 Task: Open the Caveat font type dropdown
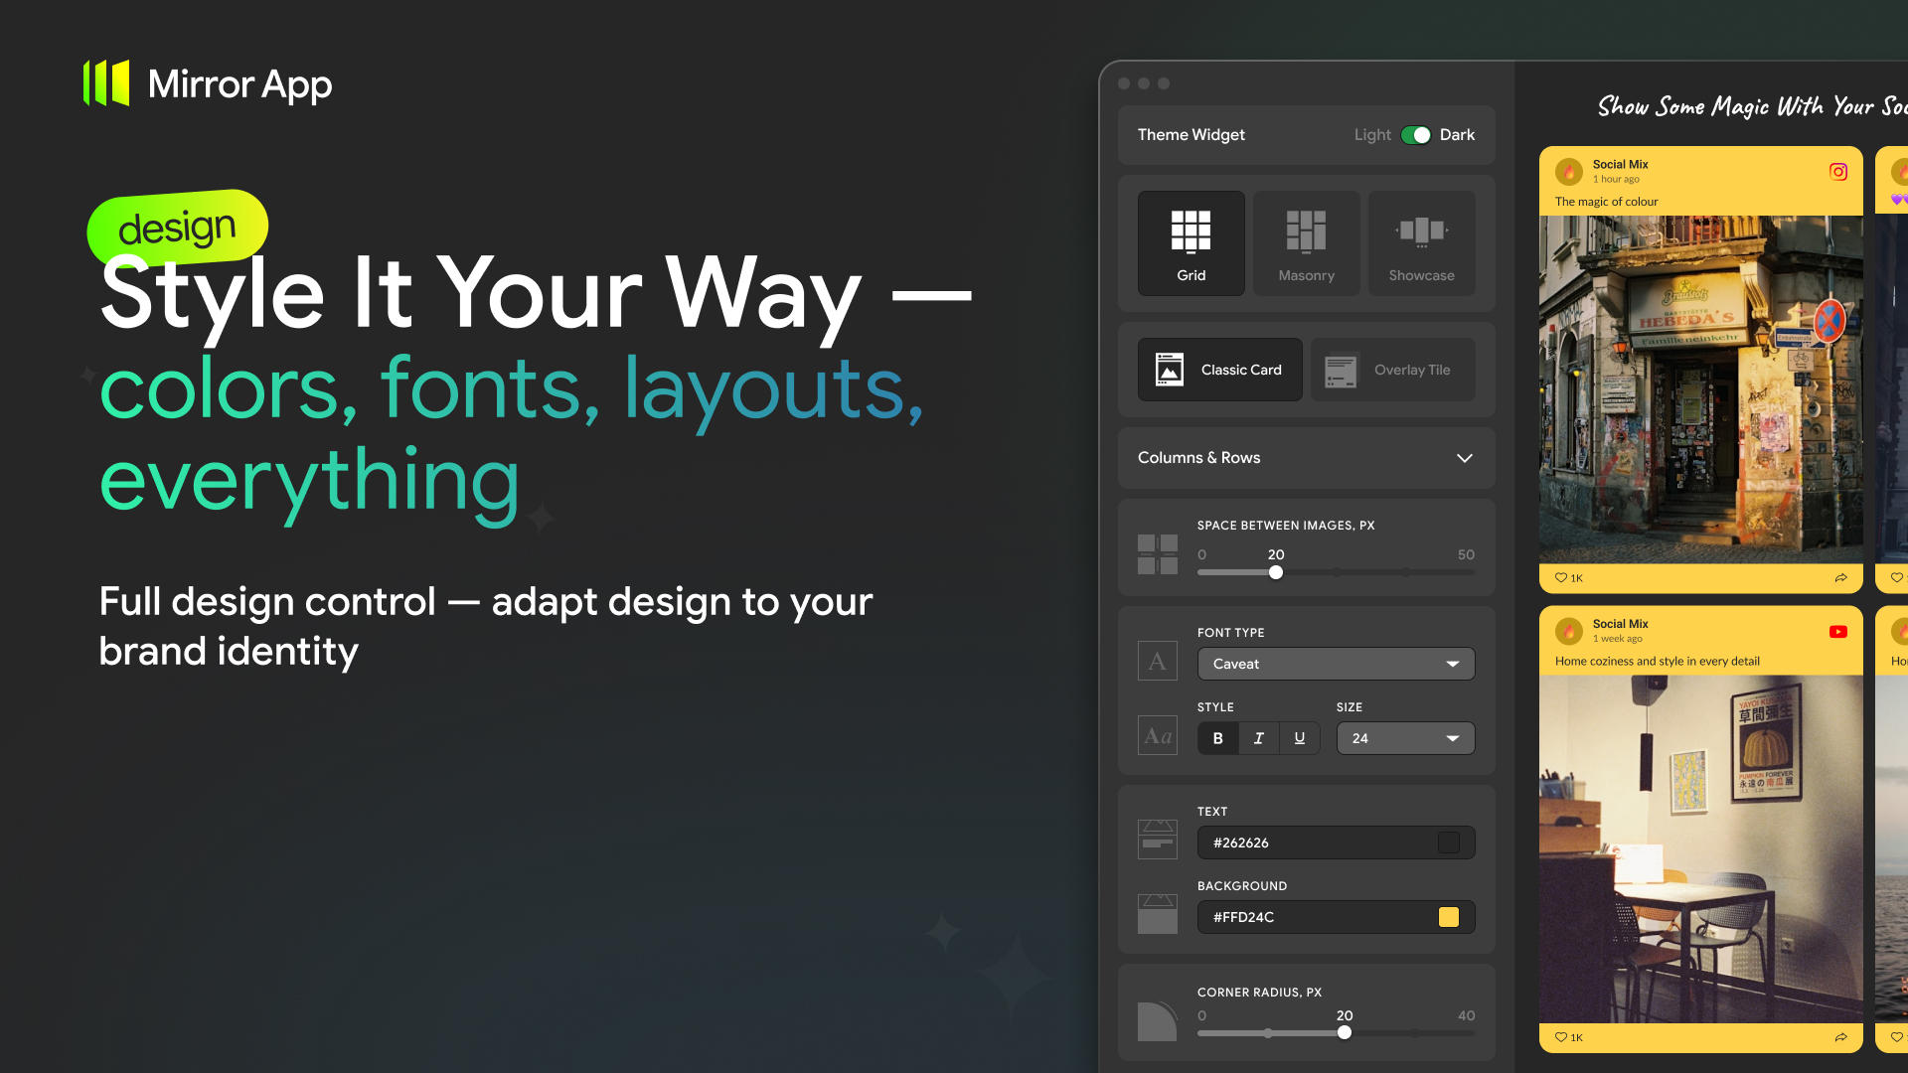pos(1336,664)
